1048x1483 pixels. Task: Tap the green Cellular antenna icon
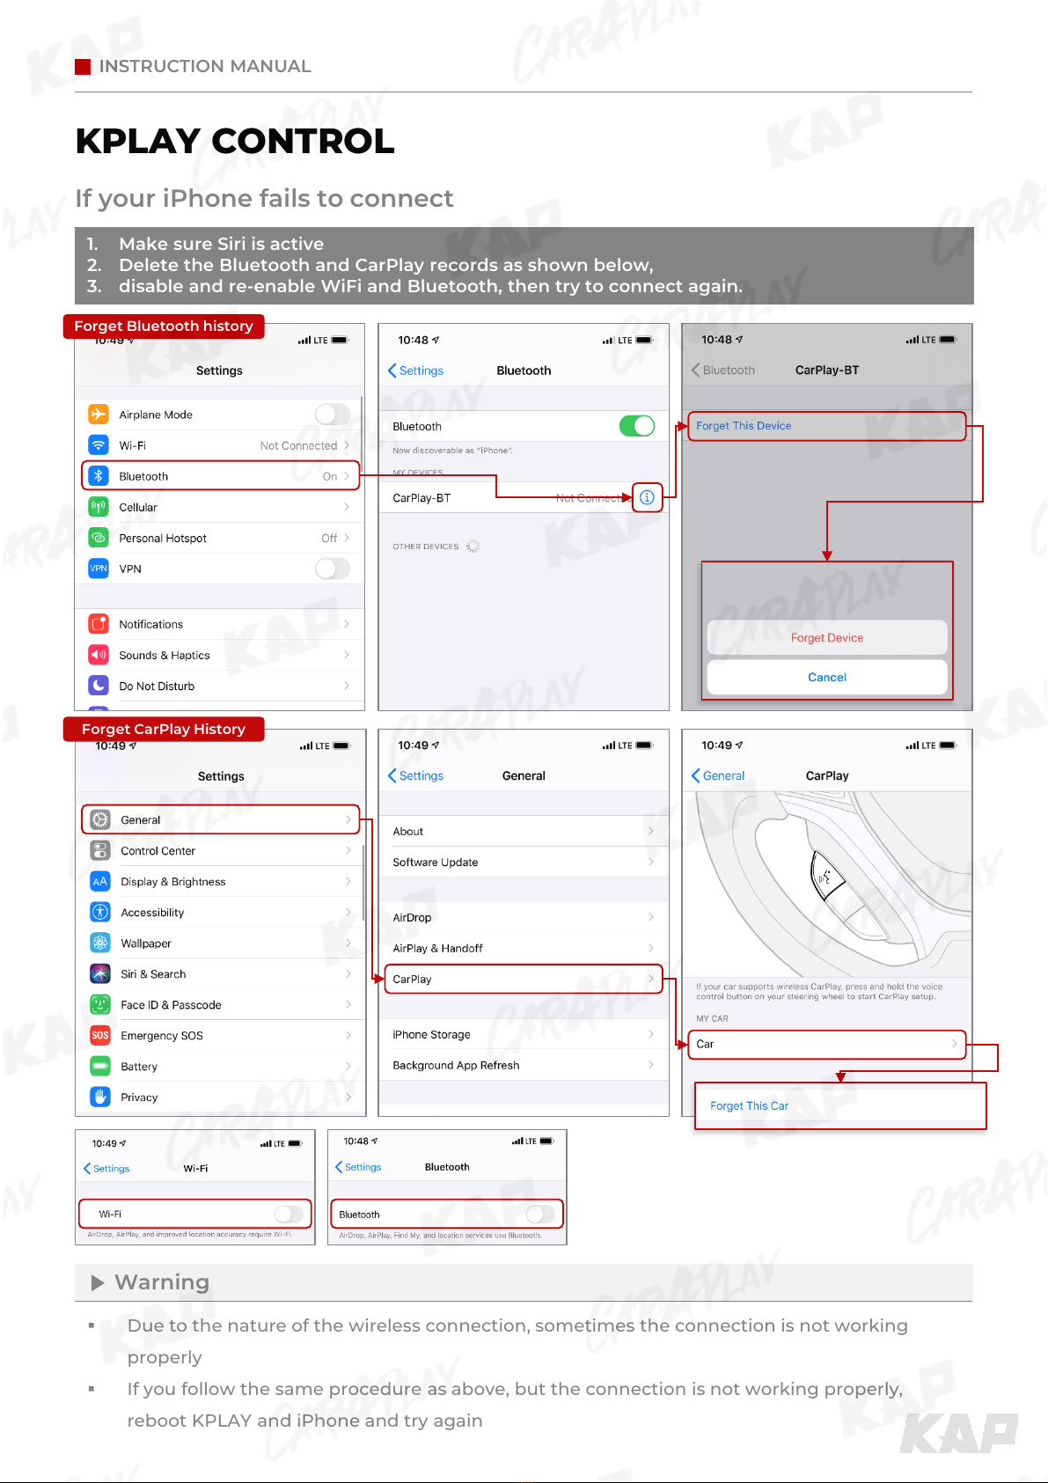99,507
